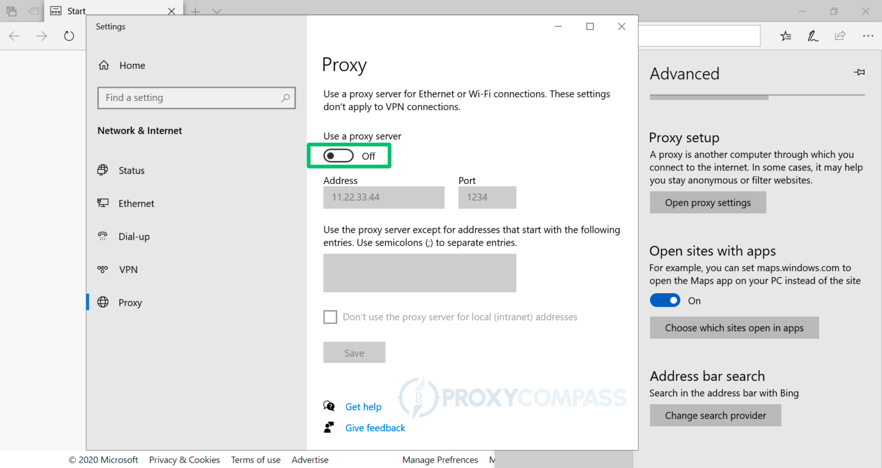Click the Give feedback person icon
The height and width of the screenshot is (468, 882).
pyautogui.click(x=330, y=427)
